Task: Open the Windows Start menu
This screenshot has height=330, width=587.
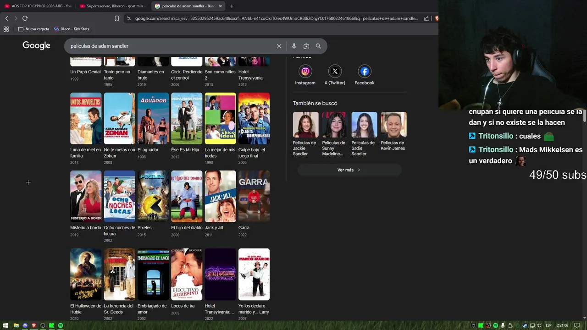Action: point(6,325)
